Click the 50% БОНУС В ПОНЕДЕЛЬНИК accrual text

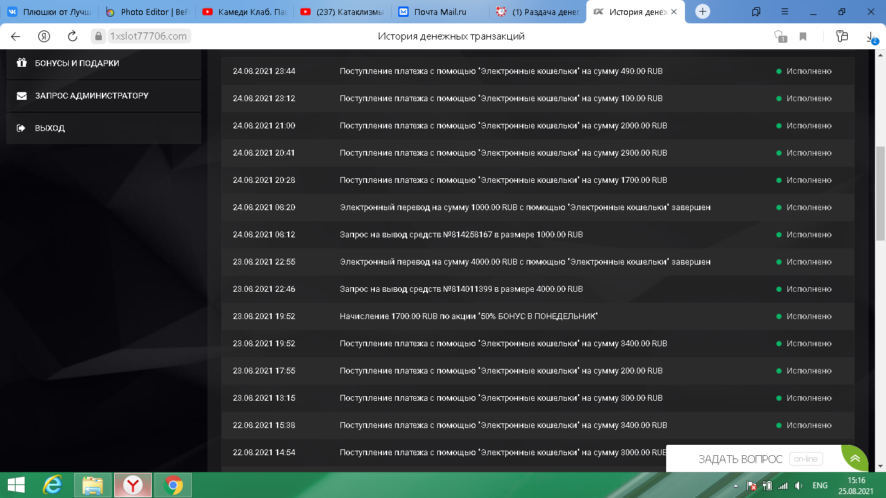(x=468, y=316)
